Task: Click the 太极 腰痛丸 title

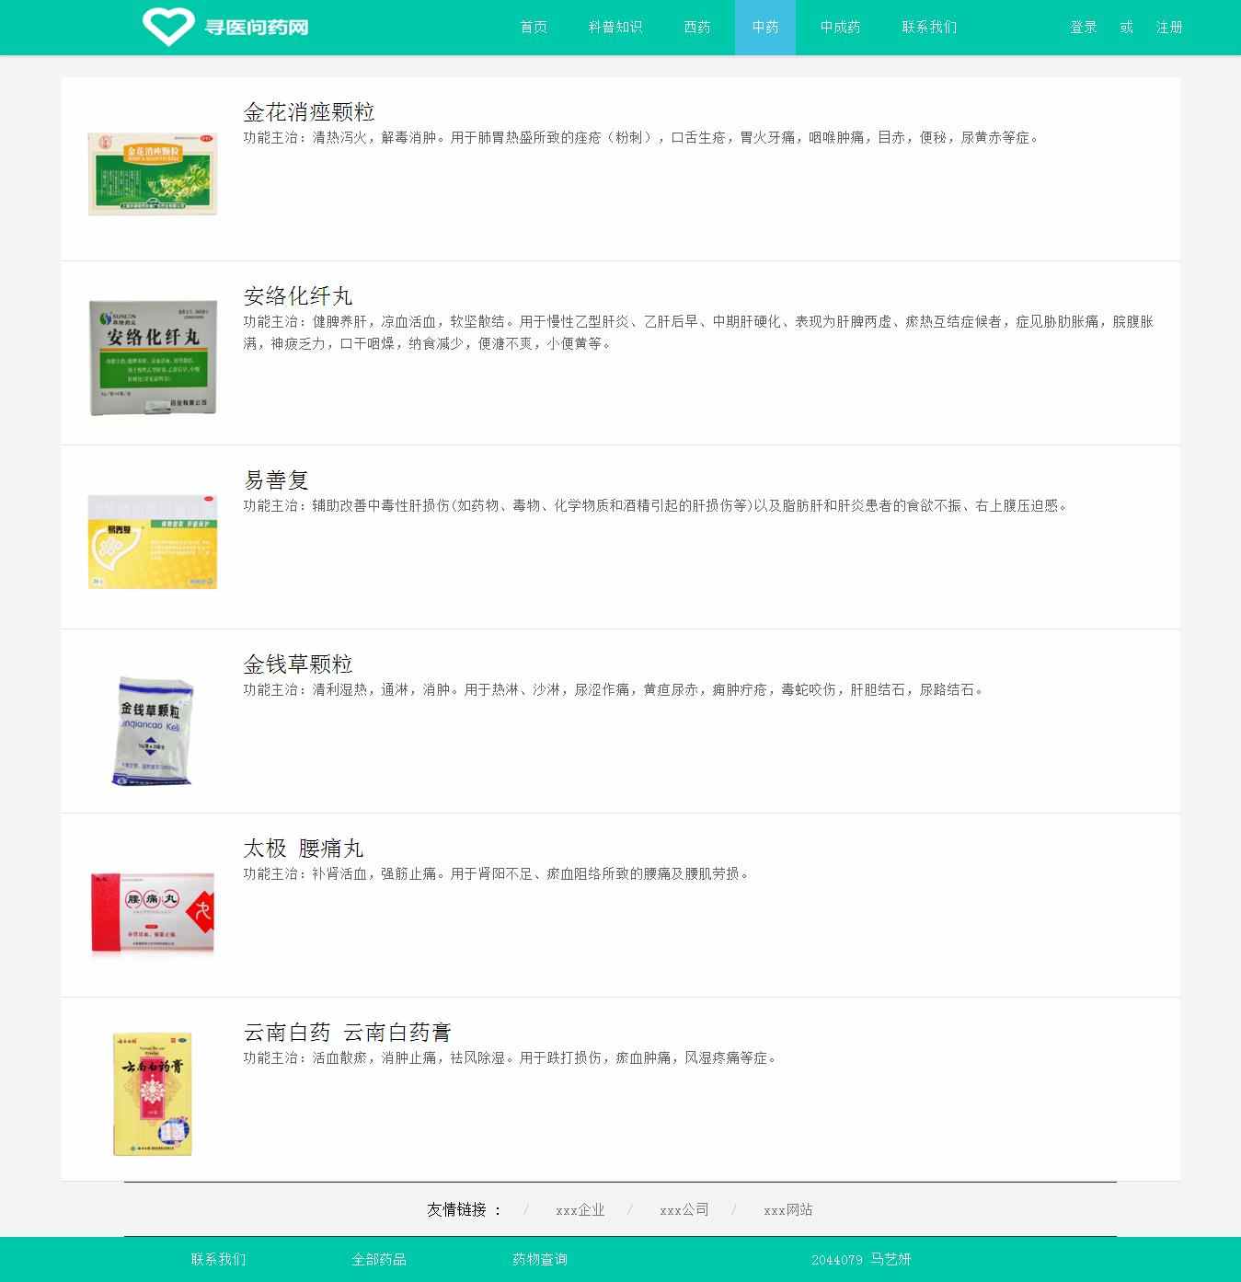Action: point(304,849)
